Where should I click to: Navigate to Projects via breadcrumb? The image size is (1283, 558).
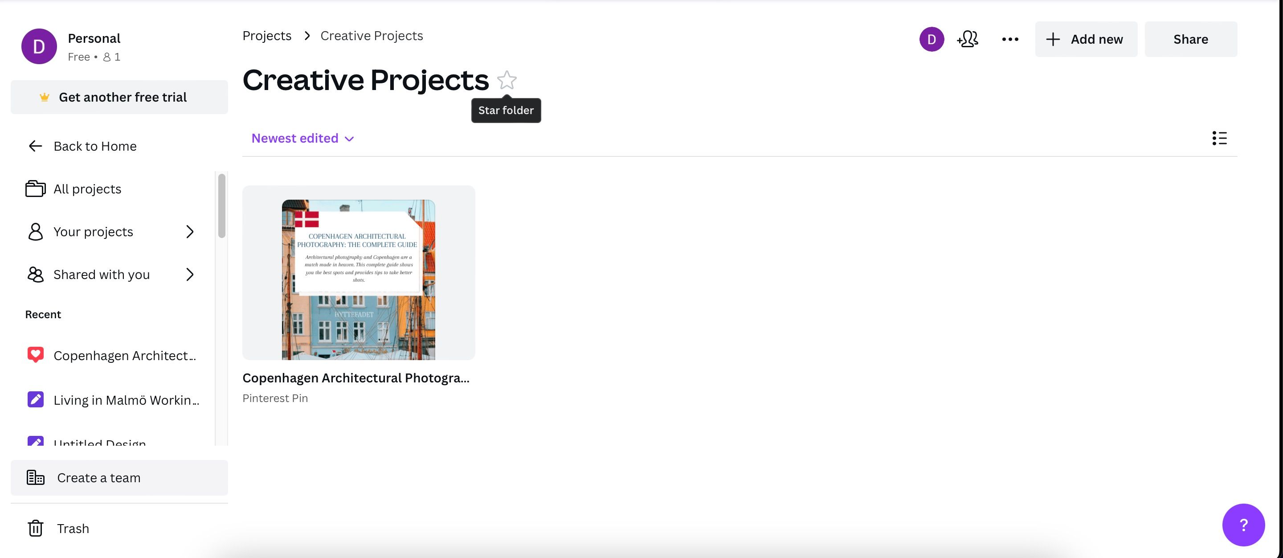[266, 35]
